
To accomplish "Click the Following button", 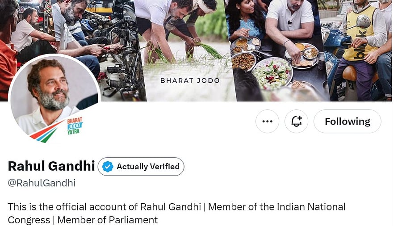I will [x=347, y=121].
